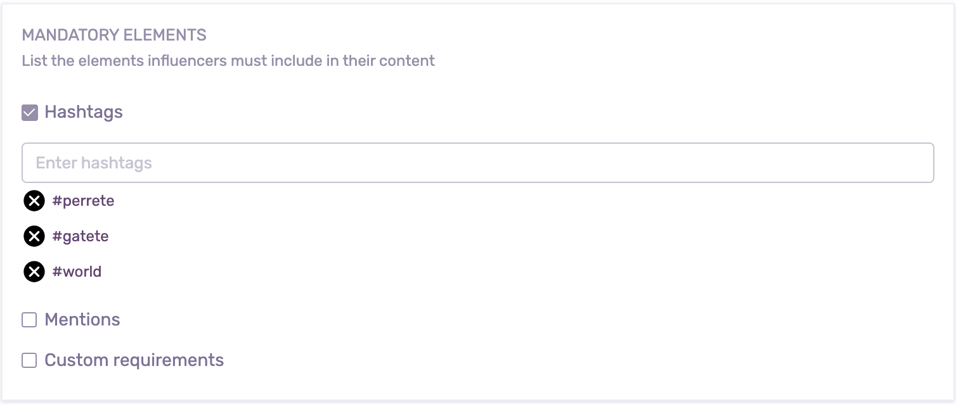Delete the #gatete hashtag via its X icon
The image size is (956, 404).
click(x=34, y=237)
